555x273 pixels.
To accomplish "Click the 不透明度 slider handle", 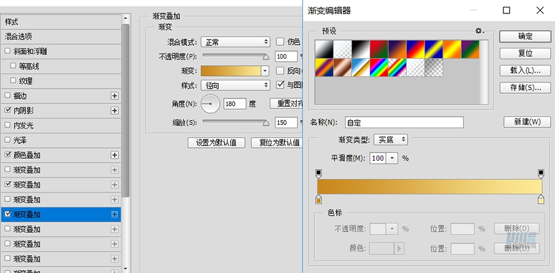I will point(266,56).
